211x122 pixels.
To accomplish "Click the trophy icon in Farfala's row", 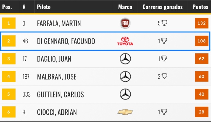I will point(164,23).
